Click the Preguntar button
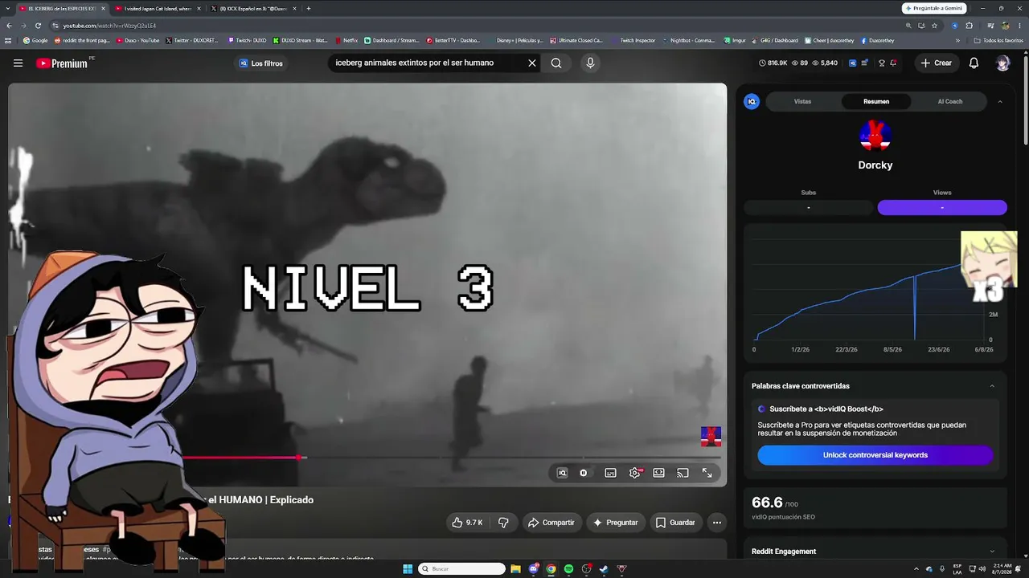Viewport: 1029px width, 578px height. click(615, 523)
